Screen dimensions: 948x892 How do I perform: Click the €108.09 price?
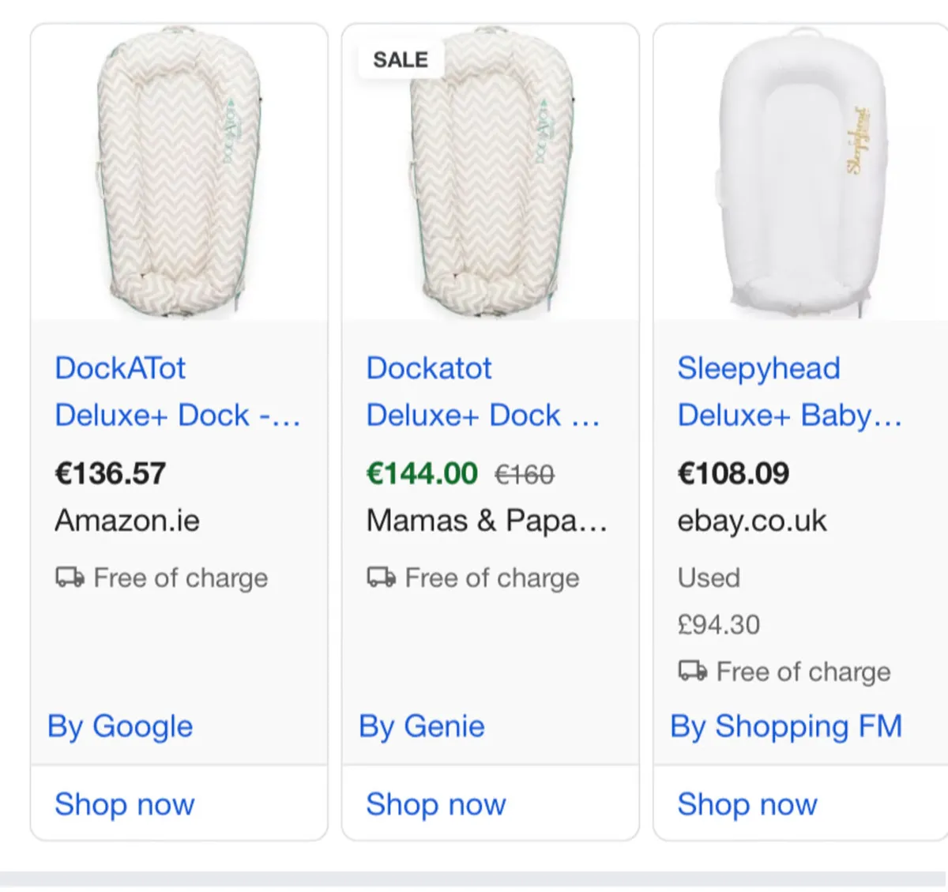[733, 473]
